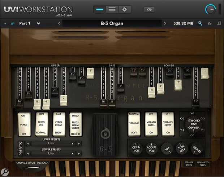Select next upper preset arrow
Viewport: 224px width, 177px height.
point(79,144)
